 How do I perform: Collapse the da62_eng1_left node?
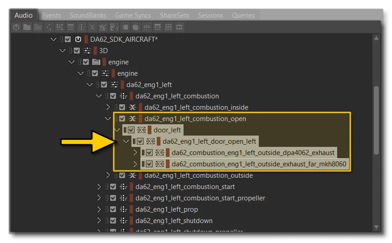pyautogui.click(x=89, y=85)
